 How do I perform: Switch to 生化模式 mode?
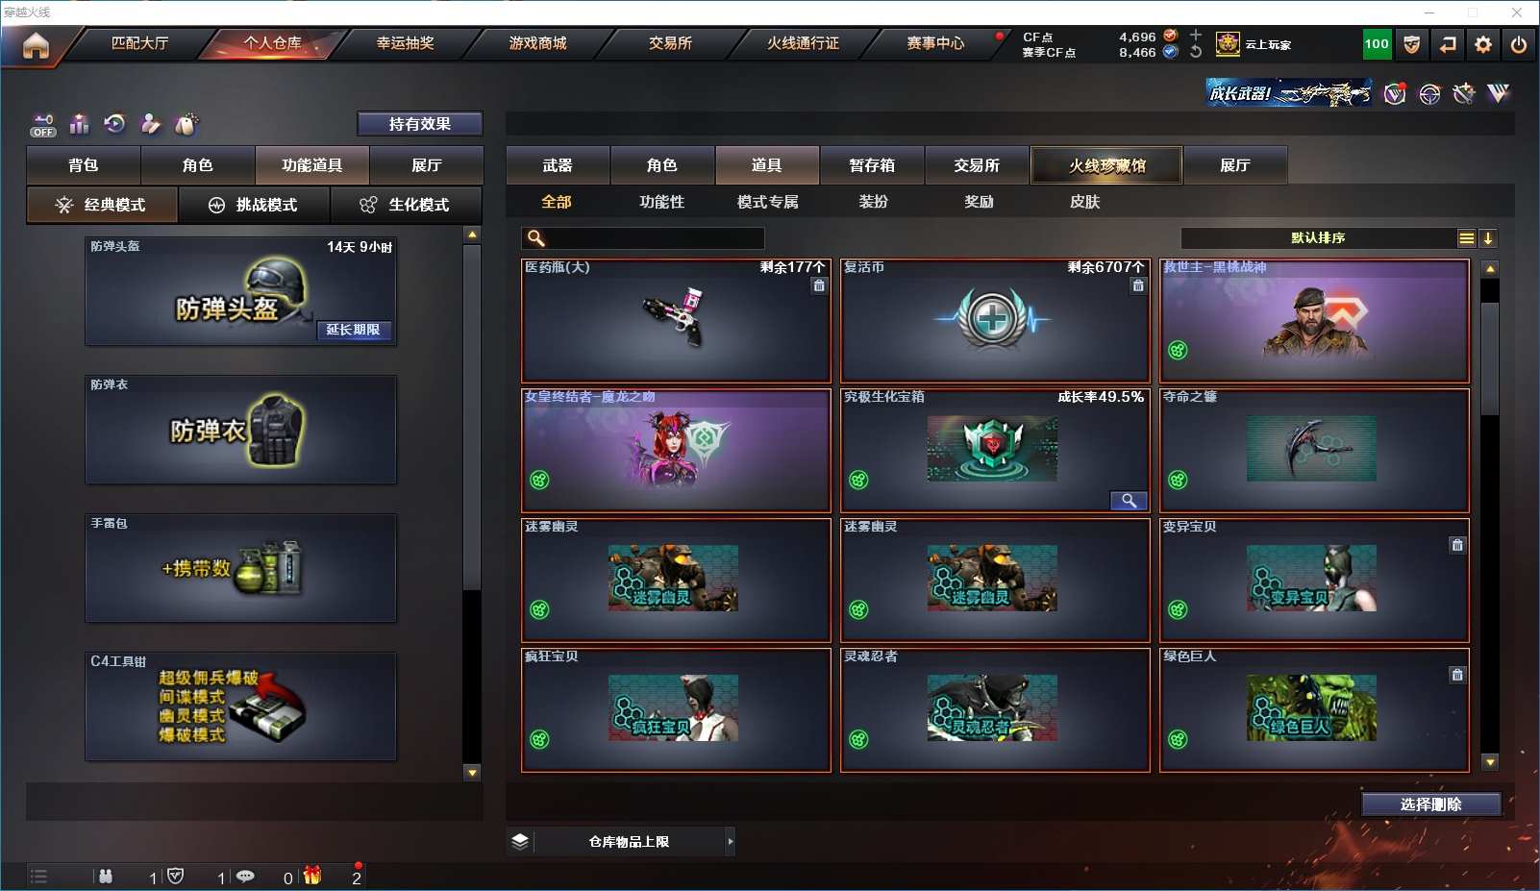[x=406, y=205]
